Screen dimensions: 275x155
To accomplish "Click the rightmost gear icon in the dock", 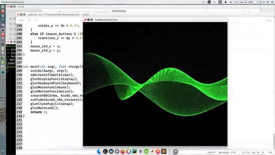I will coord(175,151).
